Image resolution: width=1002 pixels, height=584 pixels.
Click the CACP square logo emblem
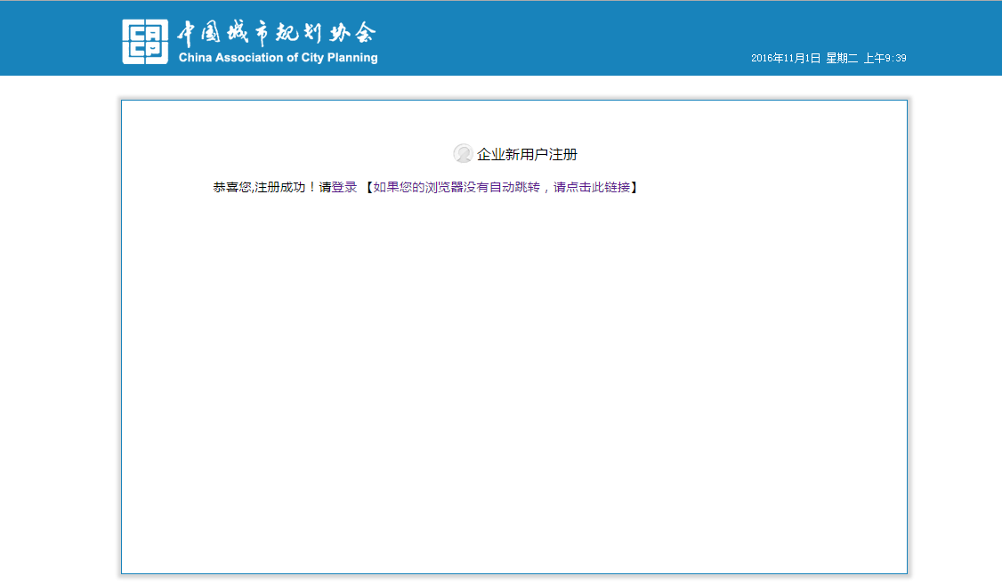(145, 41)
